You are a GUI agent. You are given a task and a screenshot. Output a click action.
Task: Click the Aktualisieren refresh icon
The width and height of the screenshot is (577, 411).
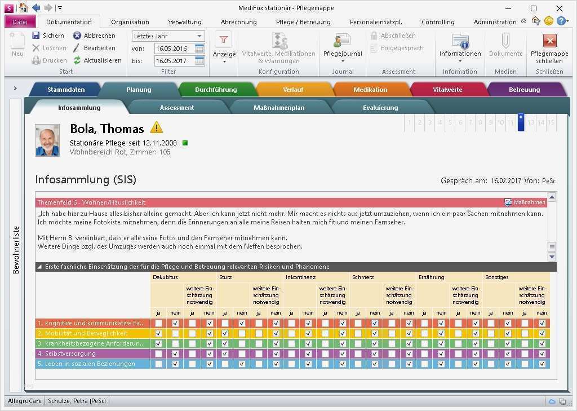[x=77, y=60]
